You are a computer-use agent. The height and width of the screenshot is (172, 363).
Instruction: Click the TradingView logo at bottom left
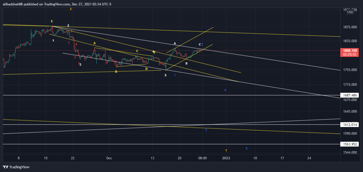[16, 167]
